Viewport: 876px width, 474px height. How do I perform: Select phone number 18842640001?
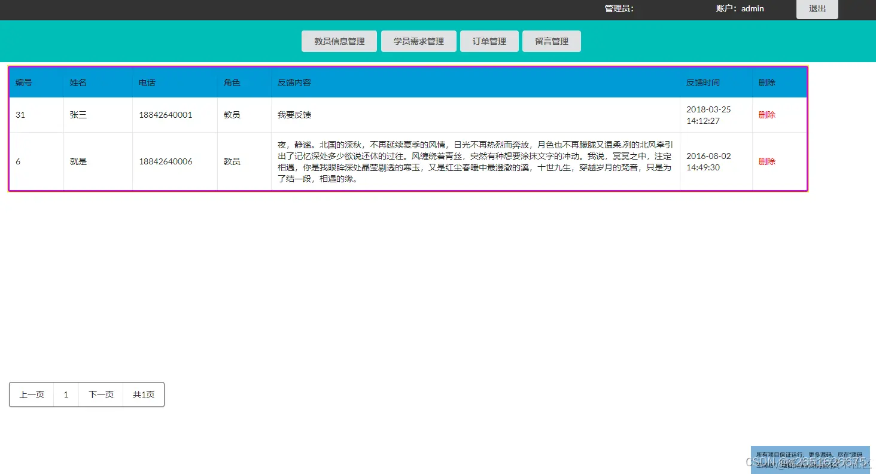point(166,115)
